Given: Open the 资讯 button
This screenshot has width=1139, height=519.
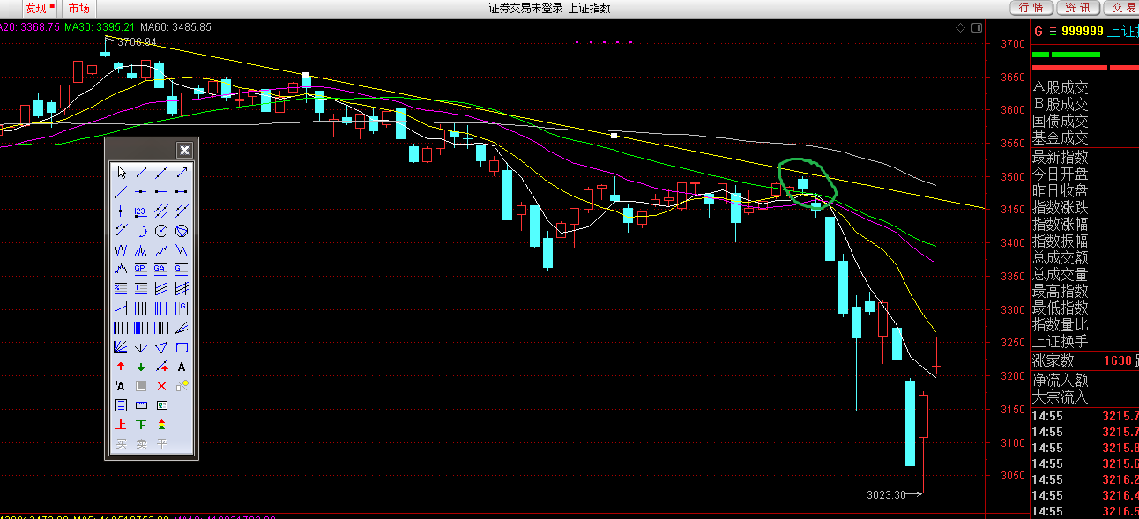Looking at the screenshot, I should [1077, 8].
